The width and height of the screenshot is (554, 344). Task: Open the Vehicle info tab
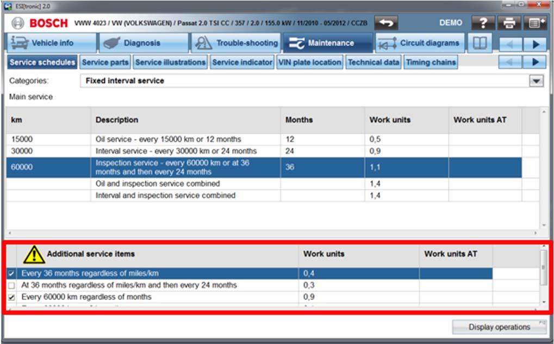click(x=52, y=43)
